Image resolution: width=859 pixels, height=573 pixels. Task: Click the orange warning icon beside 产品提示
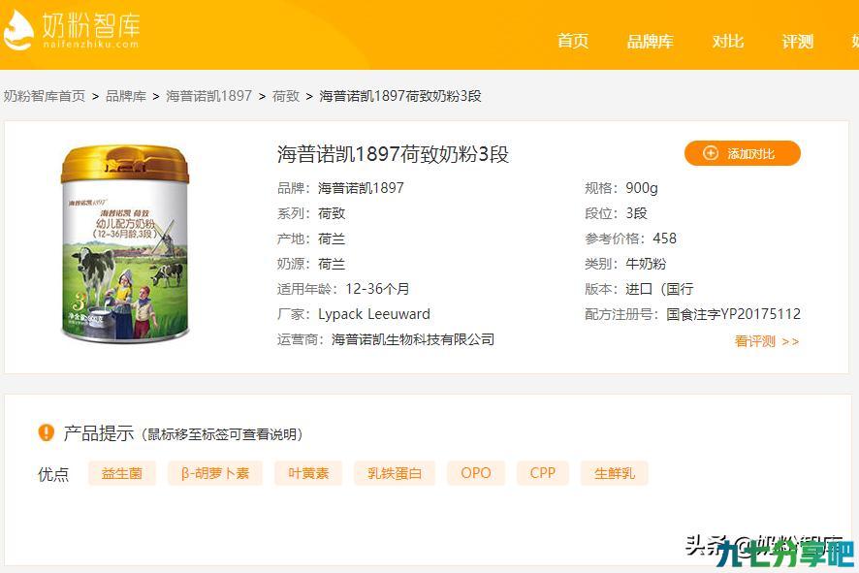46,432
